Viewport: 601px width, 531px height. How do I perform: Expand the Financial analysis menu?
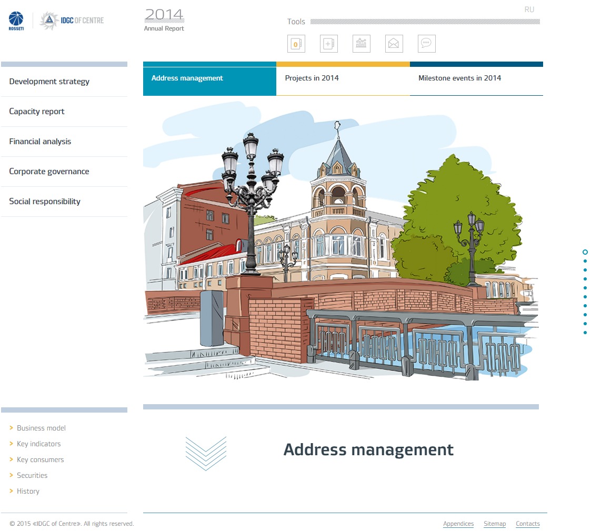[x=40, y=142]
